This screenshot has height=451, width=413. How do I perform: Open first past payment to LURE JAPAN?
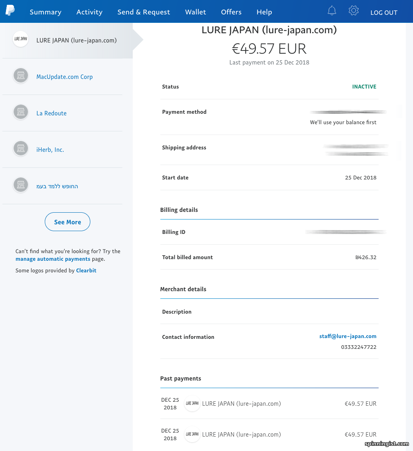pos(241,404)
